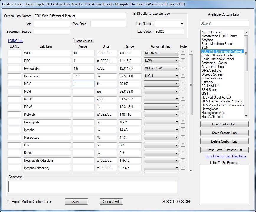This screenshot has height=212, width=256.
Task: Select BUN in the custom labs list
Action: click(x=205, y=48)
